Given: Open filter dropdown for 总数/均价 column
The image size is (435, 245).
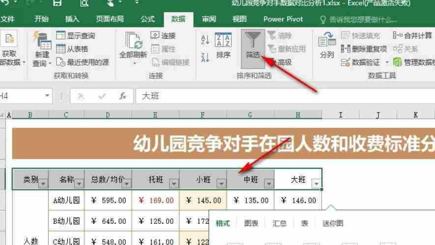Looking at the screenshot, I should pos(126,184).
